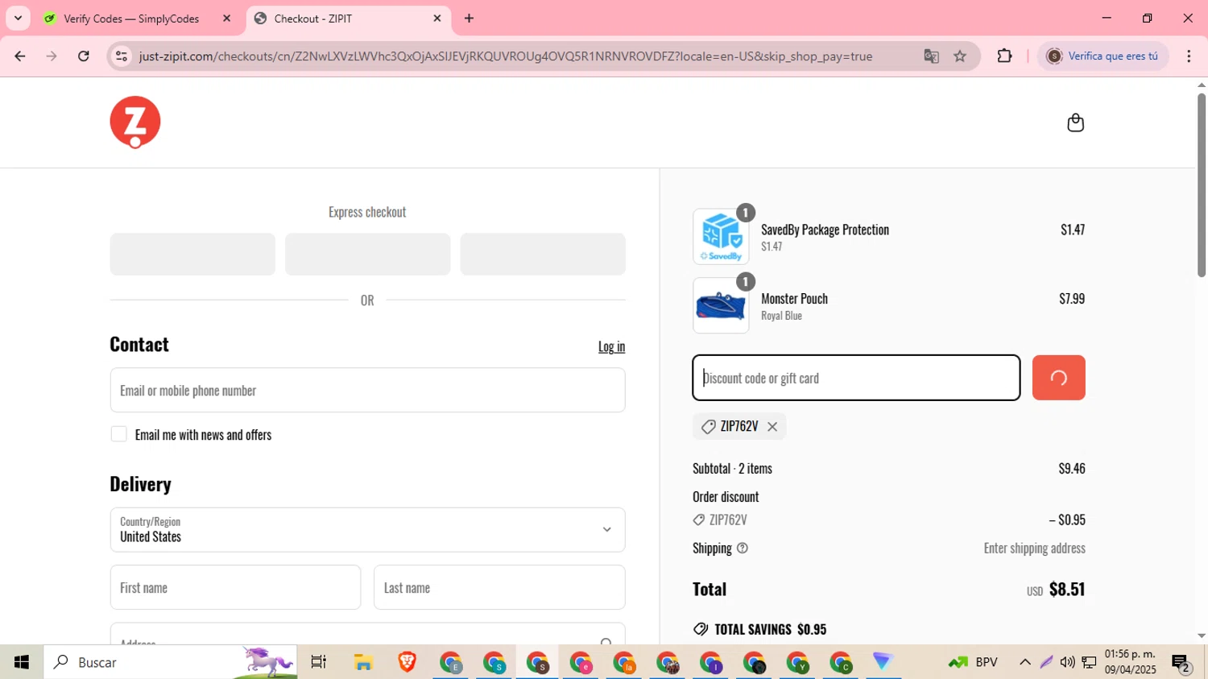Click the BPV stock widget in the taskbar
This screenshot has height=679, width=1208.
(974, 662)
